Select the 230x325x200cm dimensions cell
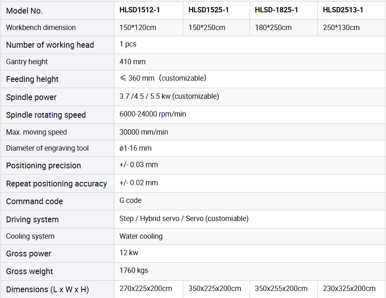 click(349, 289)
